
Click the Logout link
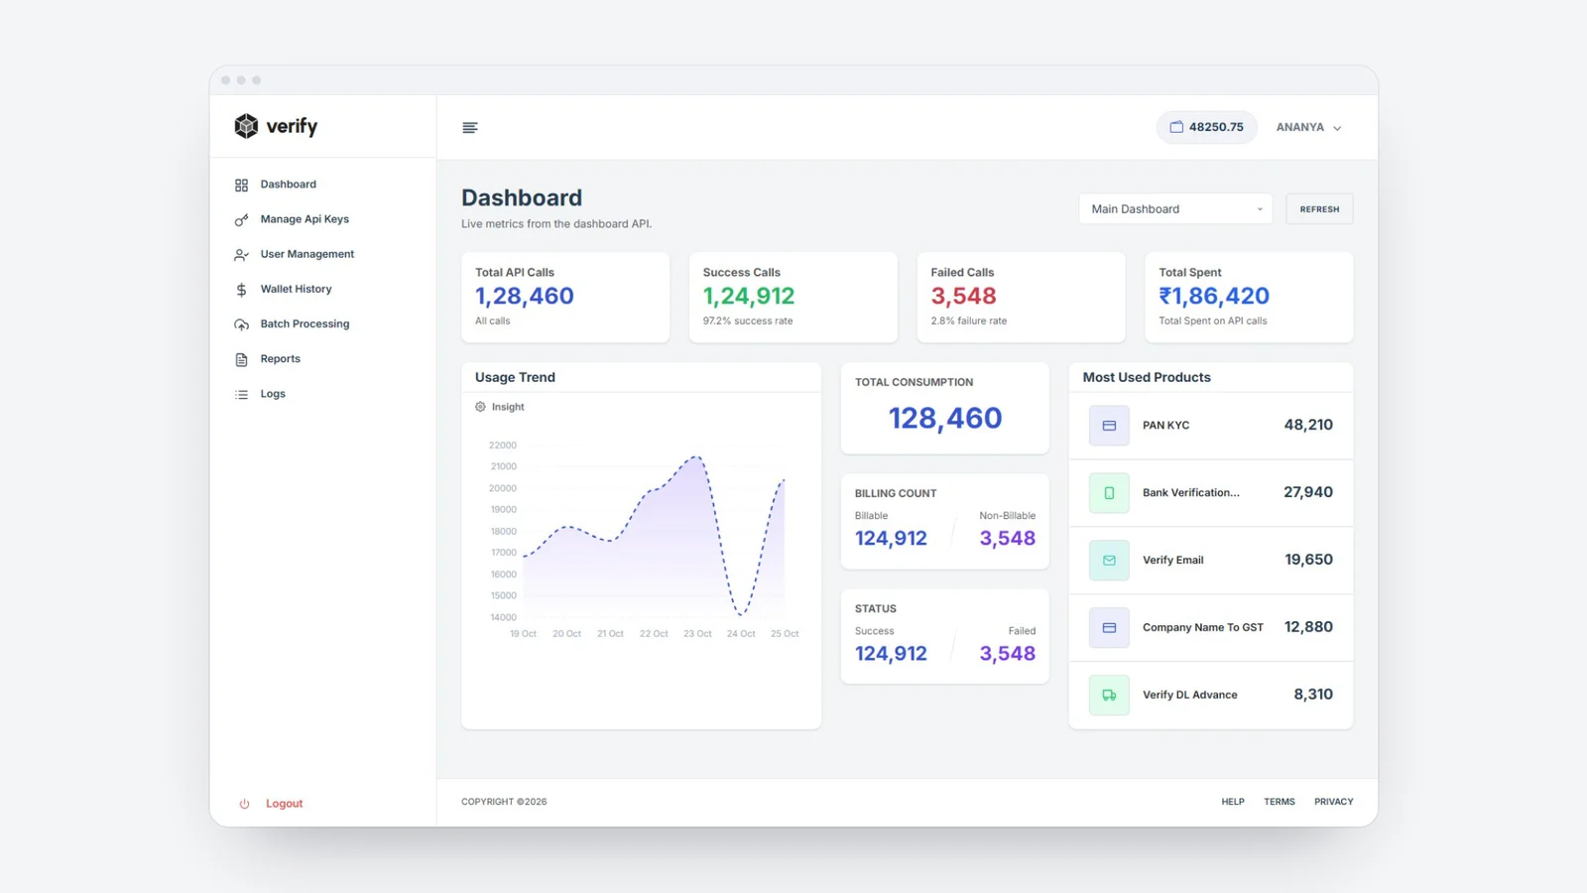284,804
